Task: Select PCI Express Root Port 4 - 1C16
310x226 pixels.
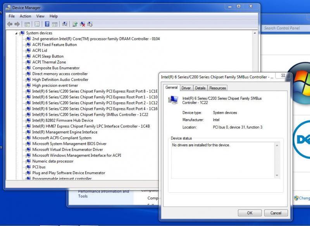Action: [x=95, y=109]
